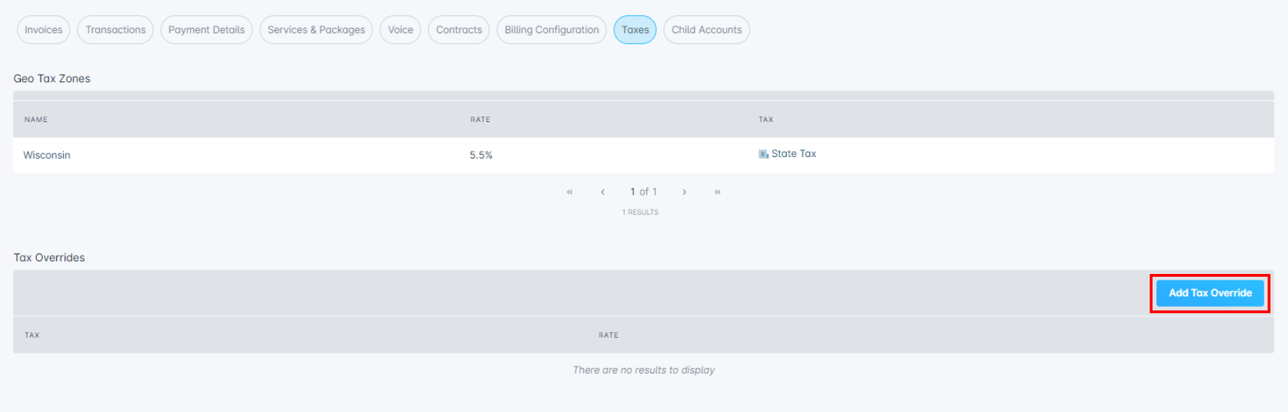Click the 1 RESULTS count text
Image resolution: width=1288 pixels, height=412 pixels.
[640, 212]
